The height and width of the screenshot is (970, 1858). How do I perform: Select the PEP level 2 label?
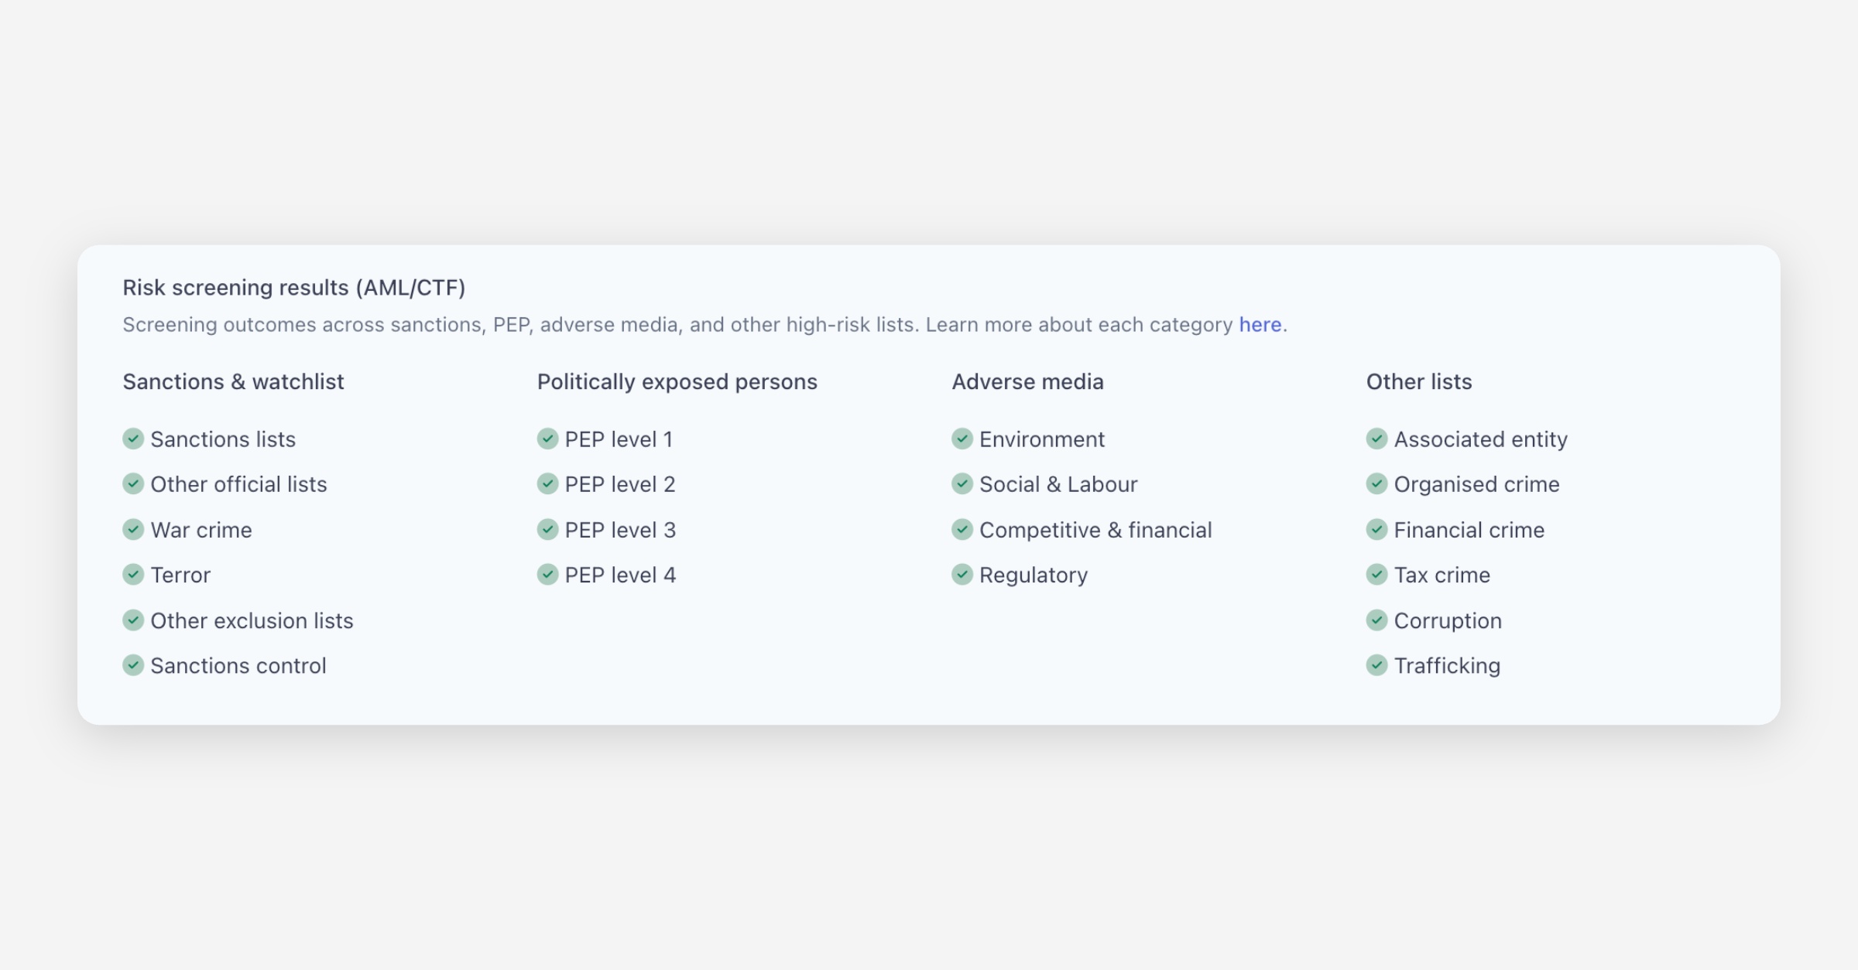pos(619,484)
